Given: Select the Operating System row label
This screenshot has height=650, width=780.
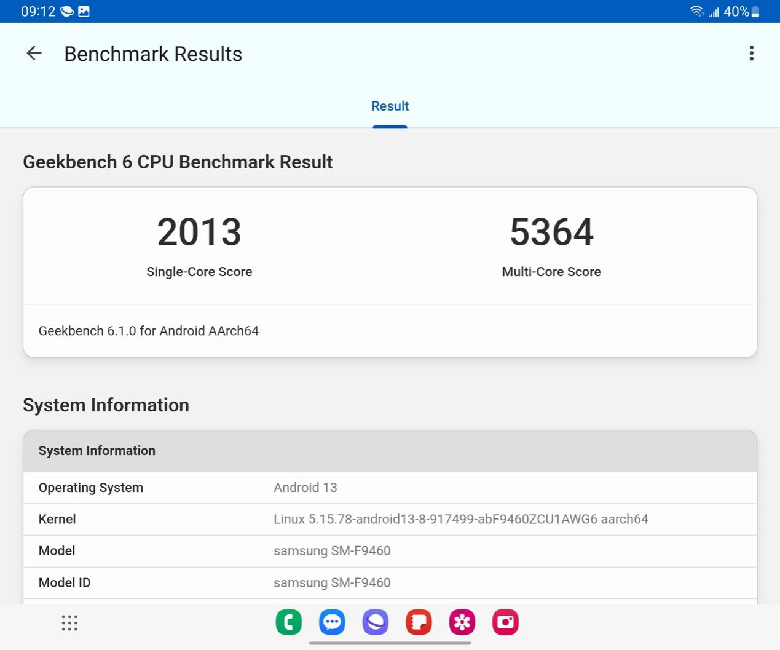Looking at the screenshot, I should click(91, 488).
